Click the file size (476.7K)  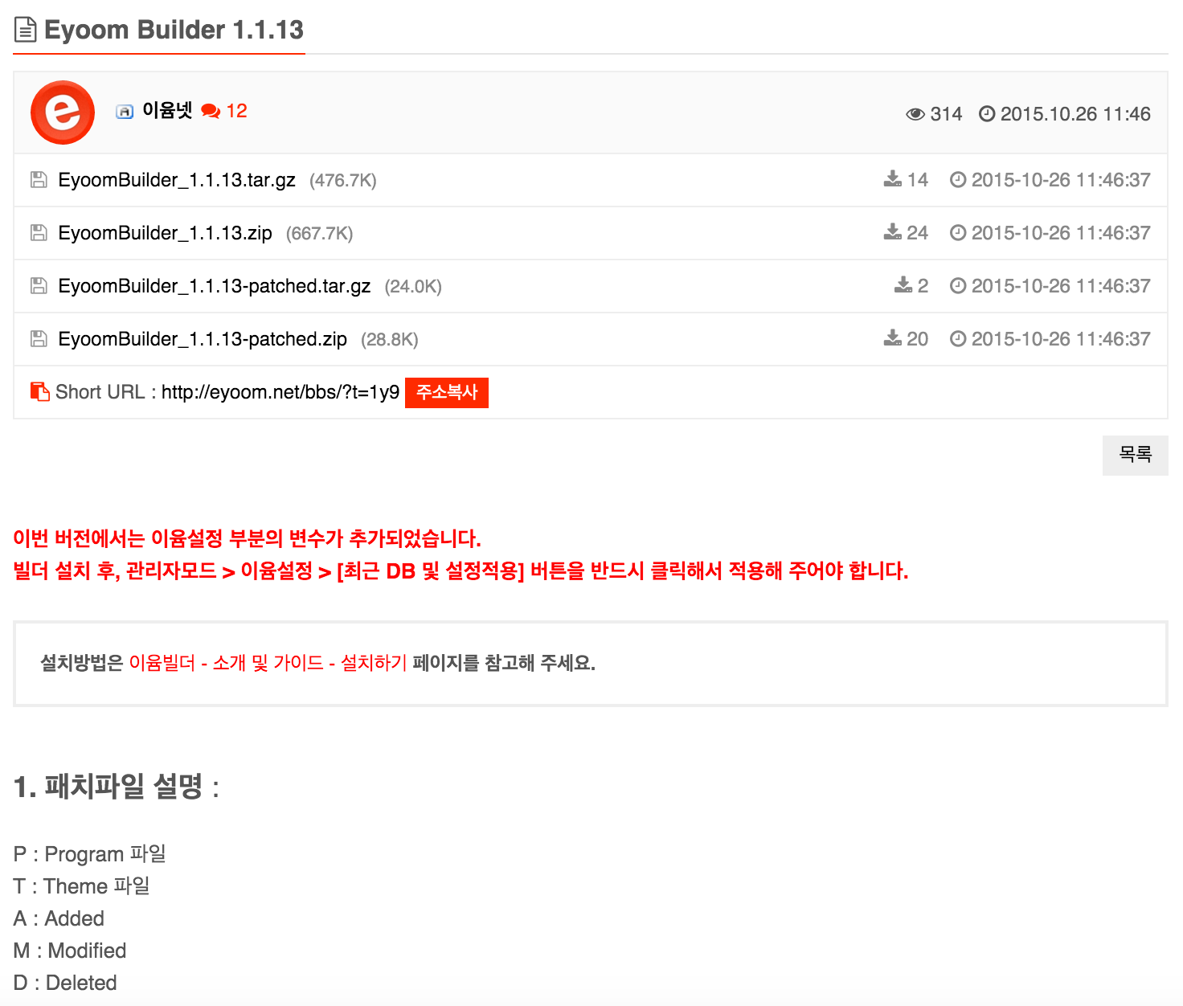[343, 180]
